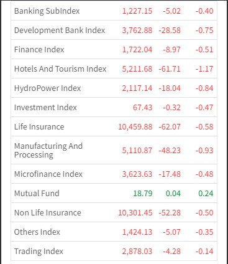Select Manufacturing And Processing index
Viewport: 228px width, 264px height.
click(48, 151)
